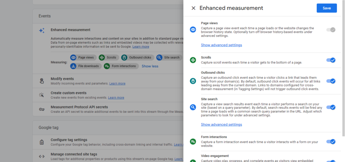This screenshot has width=345, height=162.
Task: Open the Configure tag settings row
Action: 108,142
